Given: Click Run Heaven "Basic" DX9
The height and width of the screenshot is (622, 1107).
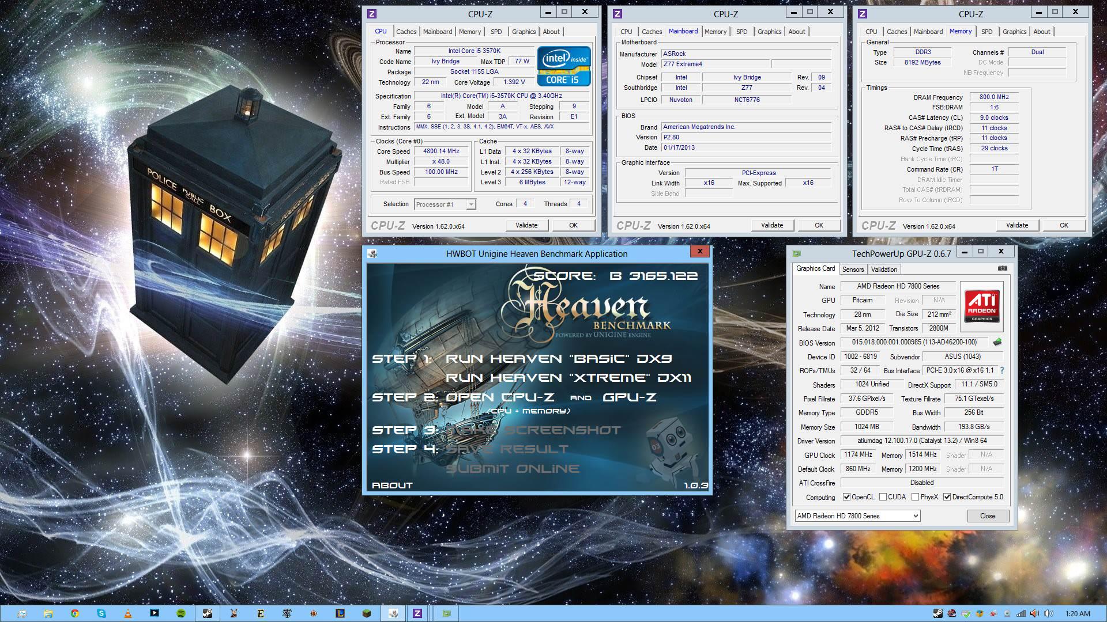Looking at the screenshot, I should 559,359.
